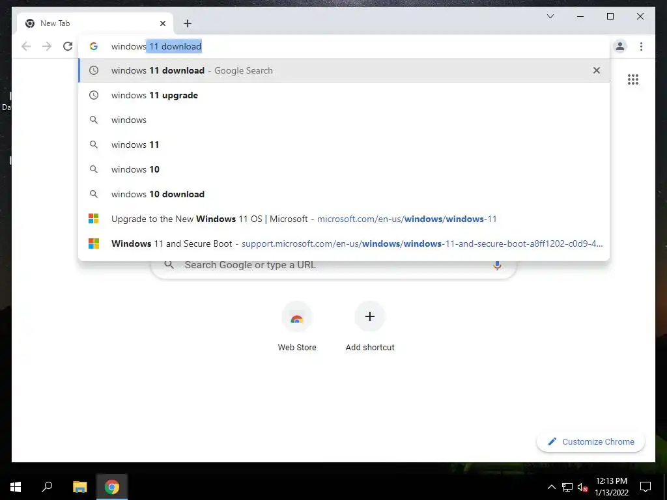Open the tab search chevron

click(550, 16)
